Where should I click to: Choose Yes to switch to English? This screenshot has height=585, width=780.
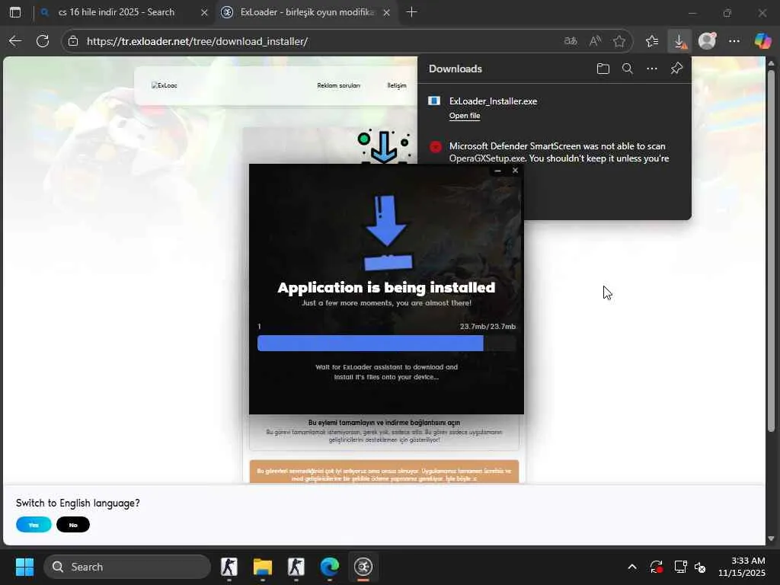[x=34, y=525]
